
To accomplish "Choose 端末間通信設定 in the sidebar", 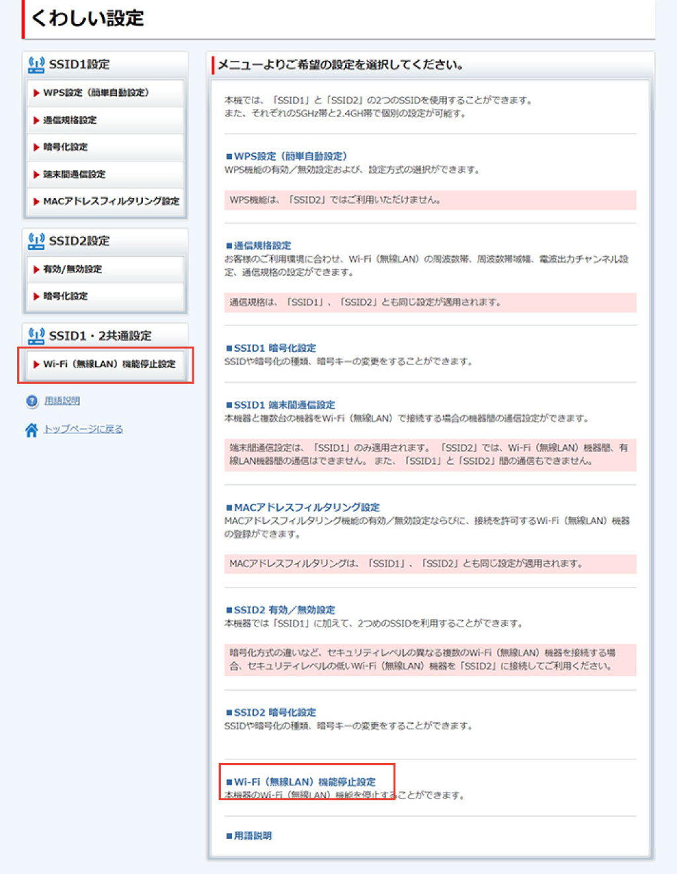I will [104, 175].
